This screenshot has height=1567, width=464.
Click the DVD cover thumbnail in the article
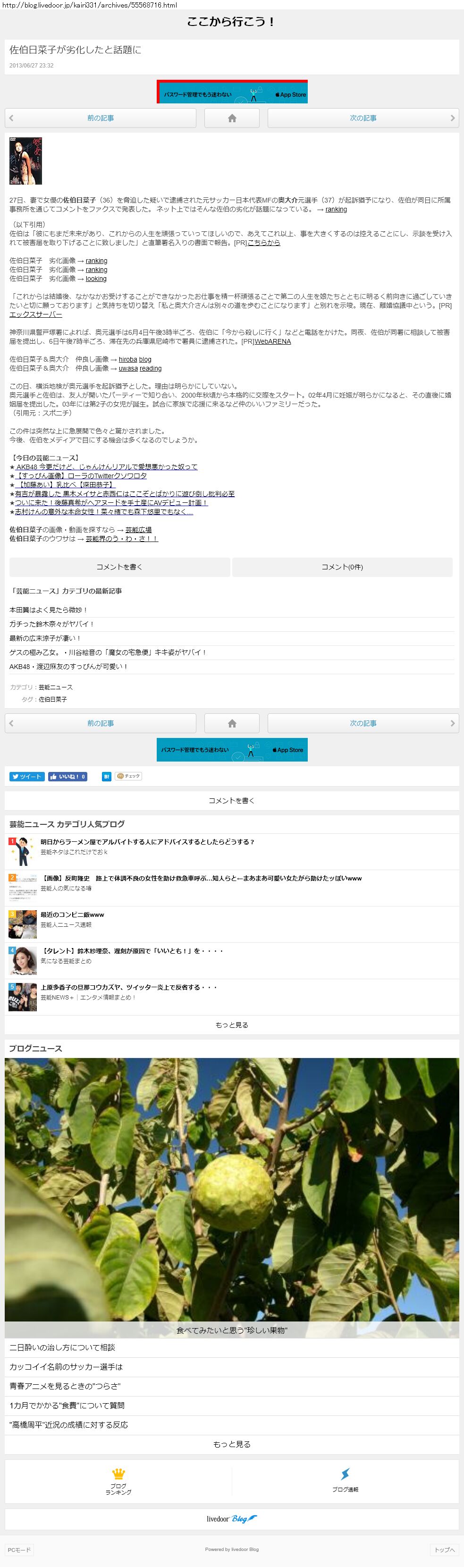(x=25, y=161)
